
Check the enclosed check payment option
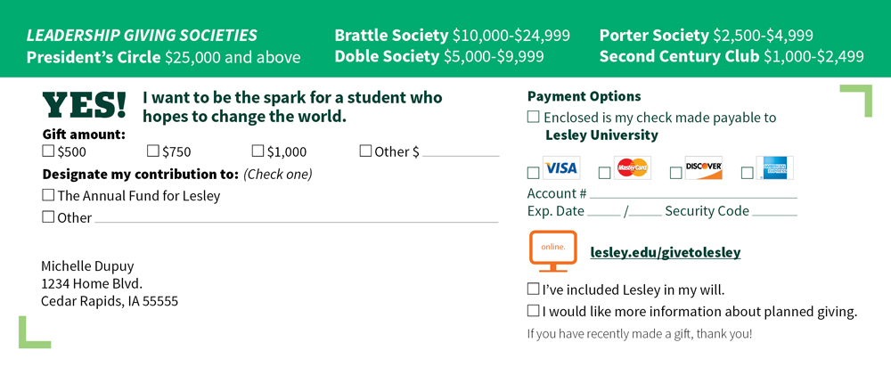(x=534, y=117)
